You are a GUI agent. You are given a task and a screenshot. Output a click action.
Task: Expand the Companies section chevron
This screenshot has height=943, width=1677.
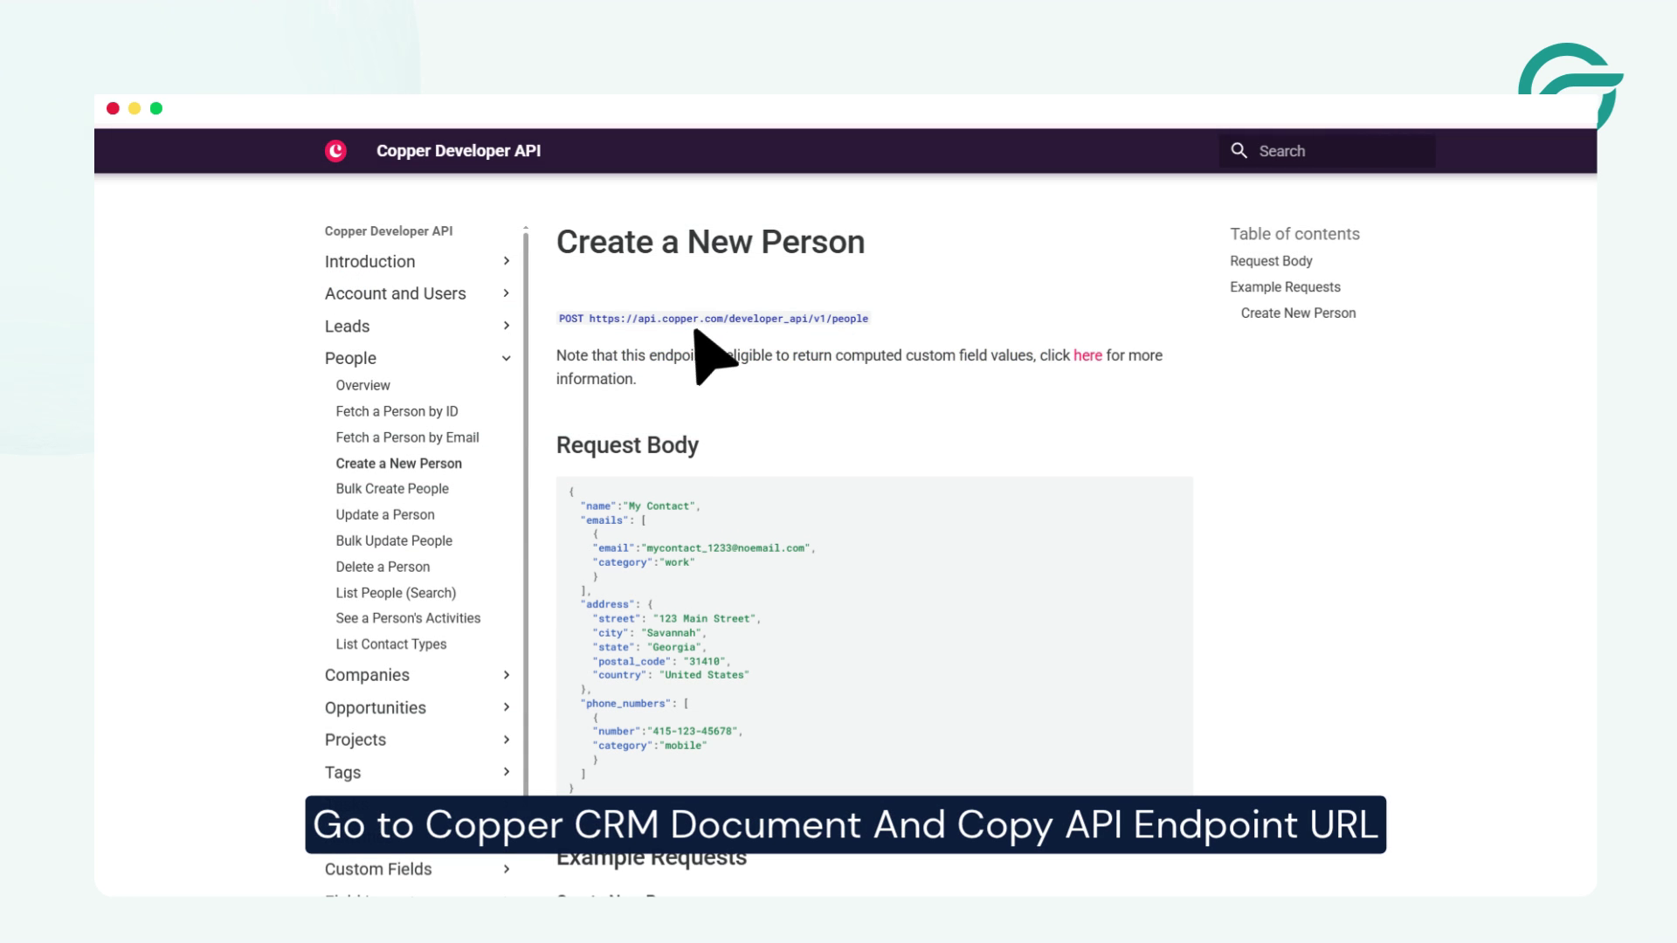click(507, 675)
